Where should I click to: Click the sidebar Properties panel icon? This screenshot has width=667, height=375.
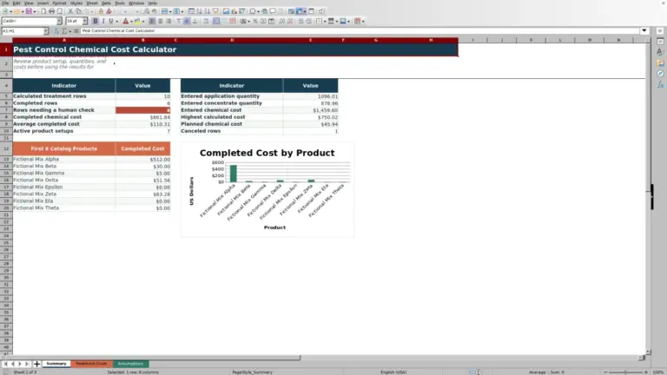point(660,42)
